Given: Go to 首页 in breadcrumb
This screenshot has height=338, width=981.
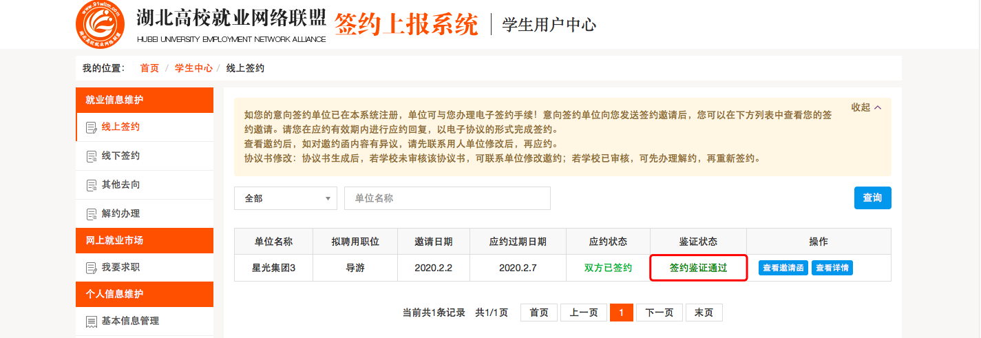Looking at the screenshot, I should tap(149, 68).
